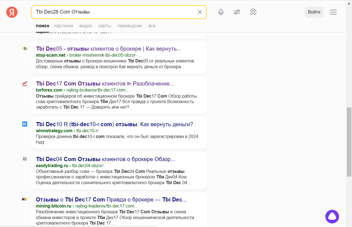Click torforex.com red chart favicon
Viewport: 352px width, 227px height.
pyautogui.click(x=25, y=84)
